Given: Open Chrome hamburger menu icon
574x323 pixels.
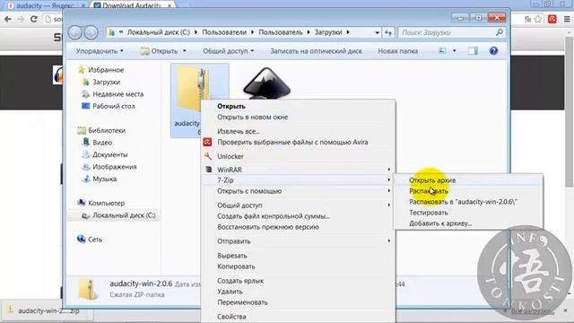Looking at the screenshot, I should click(x=567, y=19).
